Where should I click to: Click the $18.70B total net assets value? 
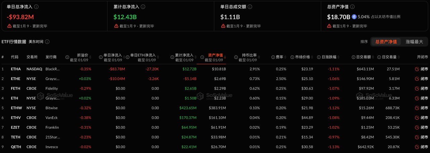339,17
